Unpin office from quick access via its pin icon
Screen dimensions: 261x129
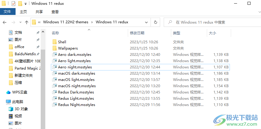pos(38,47)
